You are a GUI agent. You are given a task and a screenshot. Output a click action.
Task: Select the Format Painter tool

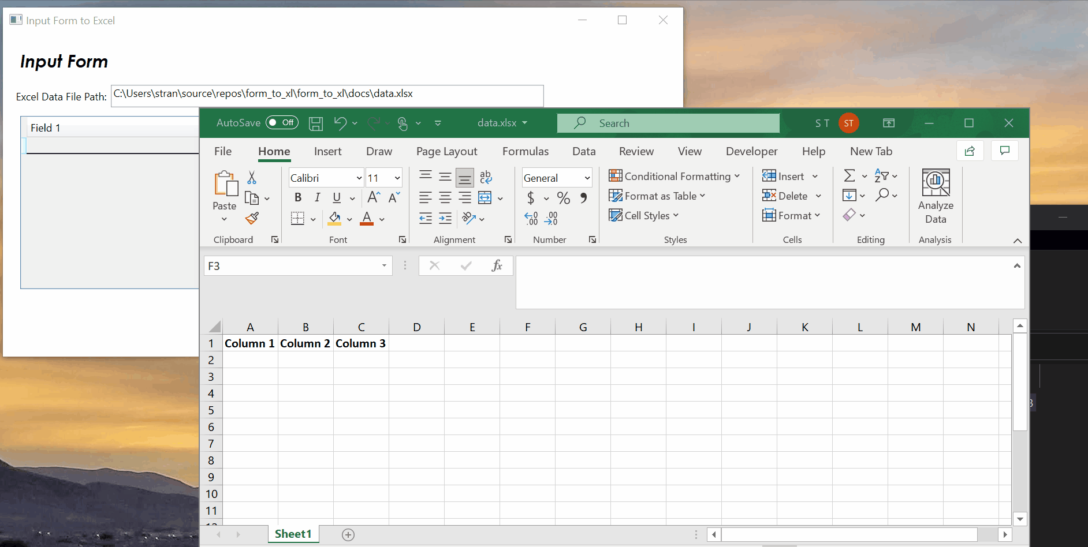click(252, 218)
